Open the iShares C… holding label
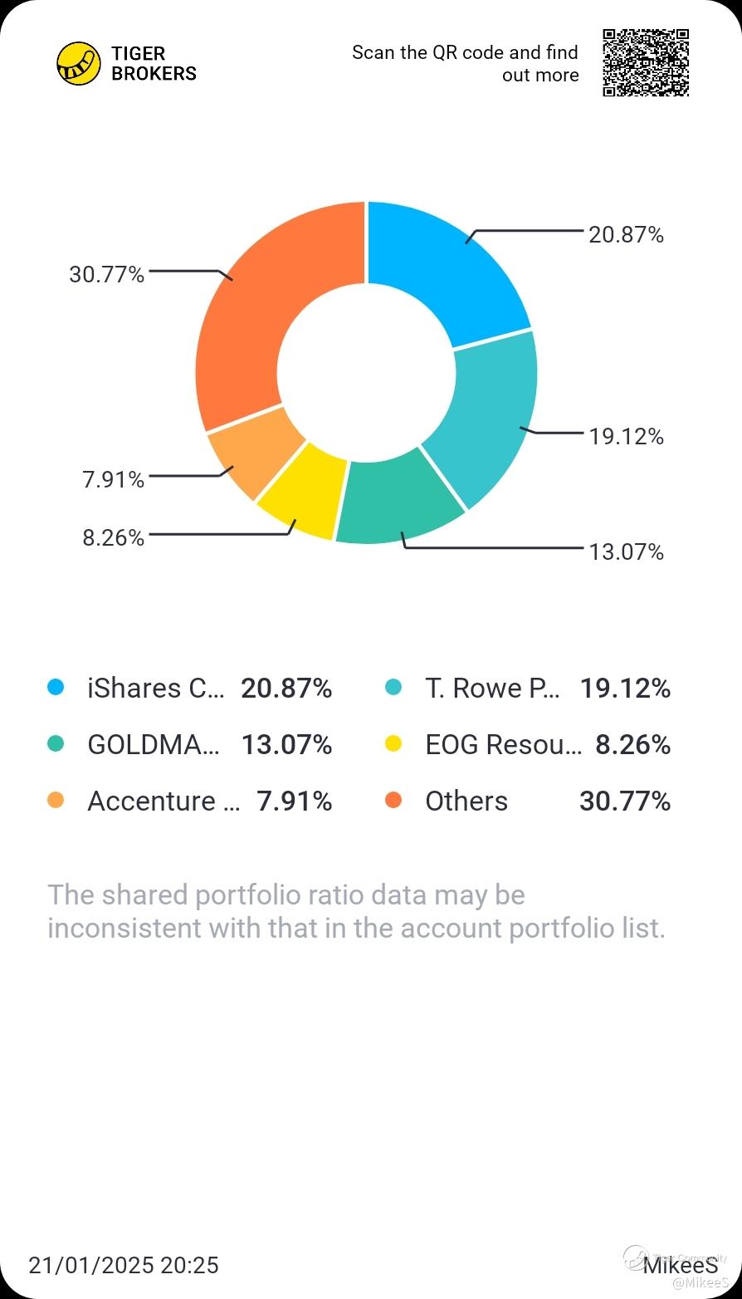The width and height of the screenshot is (742, 1299). pyautogui.click(x=155, y=689)
